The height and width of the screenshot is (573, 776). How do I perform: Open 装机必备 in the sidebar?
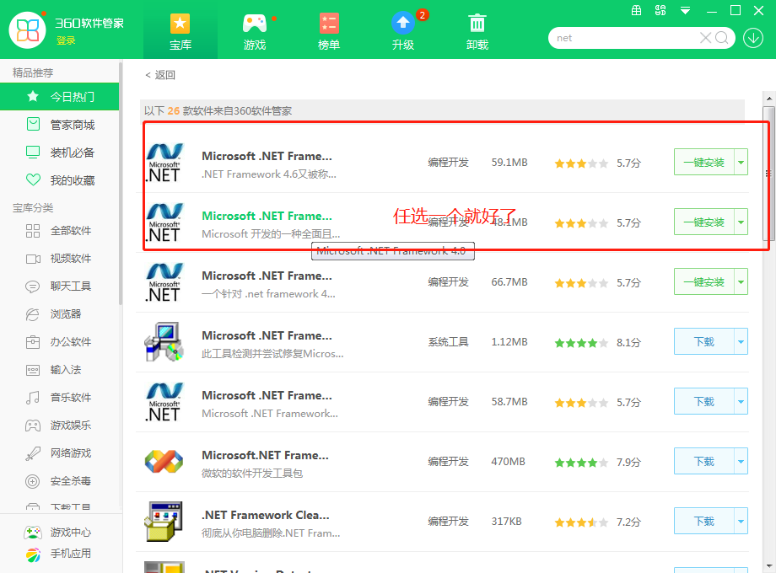(x=59, y=153)
